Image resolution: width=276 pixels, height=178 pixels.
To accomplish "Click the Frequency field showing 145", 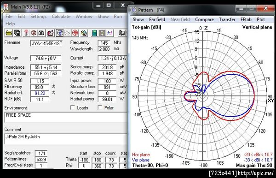I will point(104,43).
